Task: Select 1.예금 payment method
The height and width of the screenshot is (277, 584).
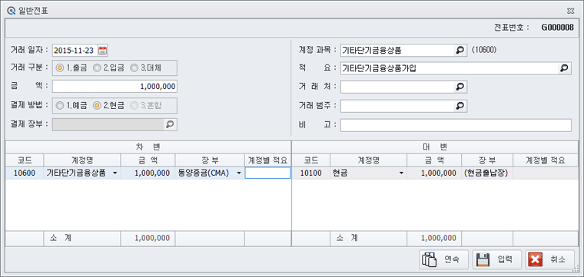Action: [x=71, y=106]
